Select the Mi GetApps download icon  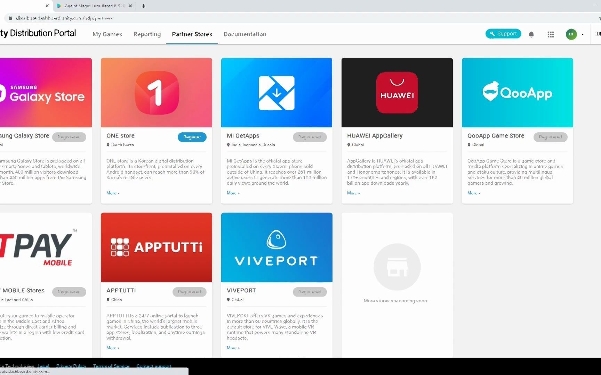click(276, 92)
